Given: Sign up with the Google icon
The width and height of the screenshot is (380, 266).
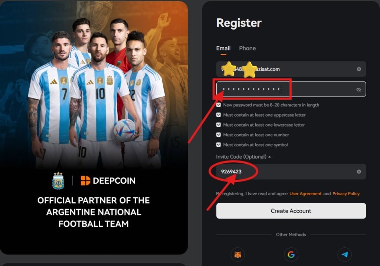Looking at the screenshot, I should (x=291, y=255).
